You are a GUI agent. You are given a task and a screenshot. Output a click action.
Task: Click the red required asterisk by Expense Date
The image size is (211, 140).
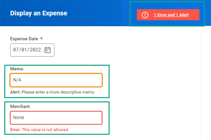coord(41,39)
